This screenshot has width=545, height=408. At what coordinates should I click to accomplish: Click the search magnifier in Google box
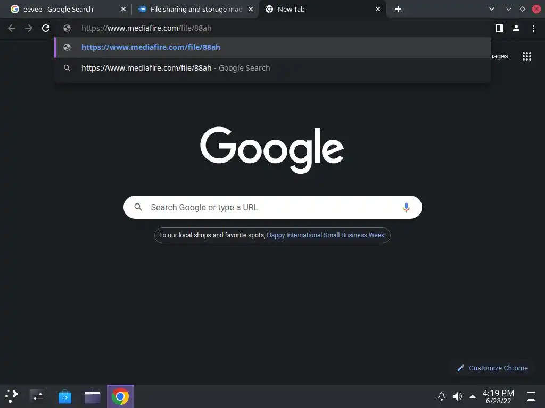coord(138,207)
